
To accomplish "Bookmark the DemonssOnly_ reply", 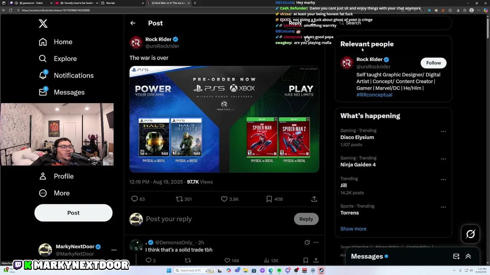I will tap(305, 260).
